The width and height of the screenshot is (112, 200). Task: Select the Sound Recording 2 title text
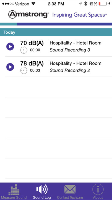coord(70,70)
